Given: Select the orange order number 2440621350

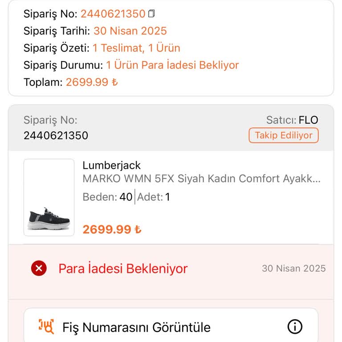Looking at the screenshot, I should [113, 14].
